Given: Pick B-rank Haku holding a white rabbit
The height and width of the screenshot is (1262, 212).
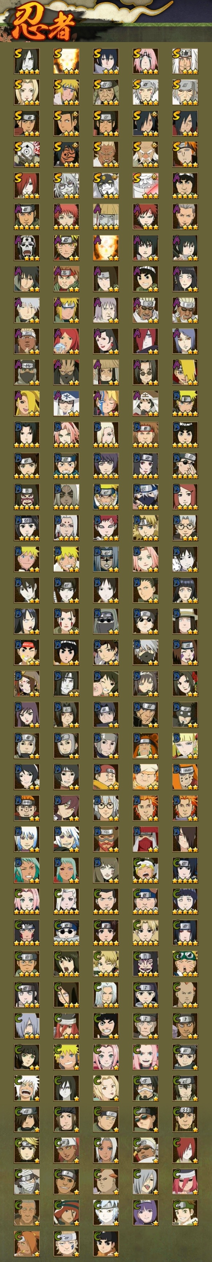Looking at the screenshot, I should (x=185, y=559).
